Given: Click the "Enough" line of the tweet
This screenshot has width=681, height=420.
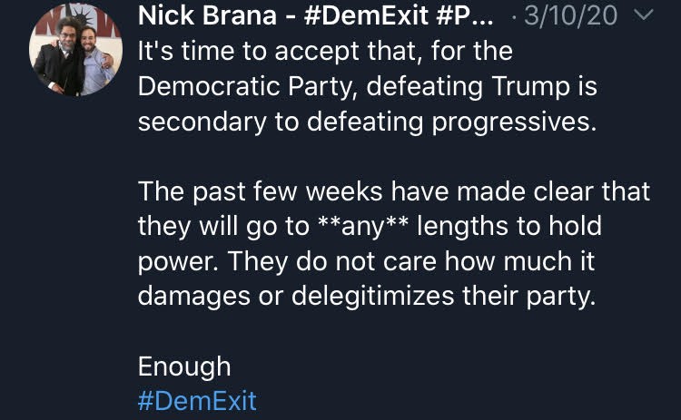Looking at the screenshot, I should tap(184, 366).
